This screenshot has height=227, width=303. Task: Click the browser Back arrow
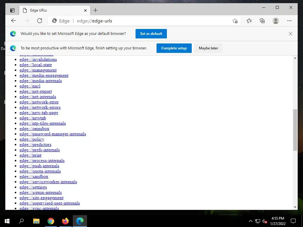14,21
